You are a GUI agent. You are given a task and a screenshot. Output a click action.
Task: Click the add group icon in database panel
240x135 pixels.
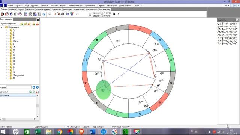pos(22,24)
